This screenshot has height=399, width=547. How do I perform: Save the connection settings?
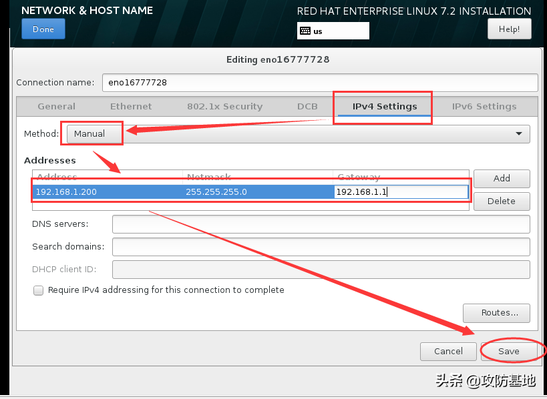click(x=508, y=352)
